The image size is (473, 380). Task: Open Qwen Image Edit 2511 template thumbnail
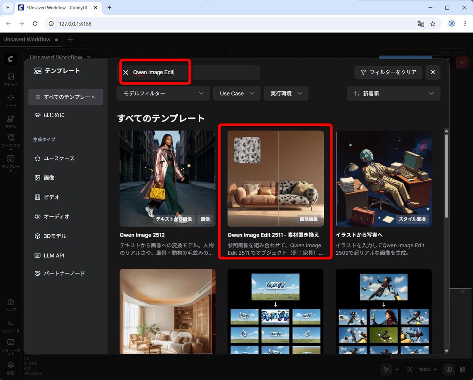click(275, 178)
